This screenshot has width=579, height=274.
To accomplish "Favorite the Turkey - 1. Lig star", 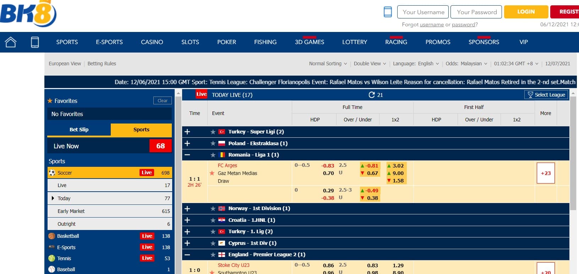I will tap(213, 232).
